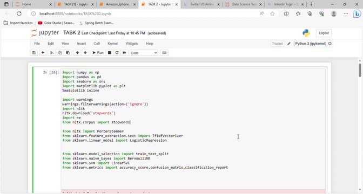The width and height of the screenshot is (363, 194).
Task: Click the address bar URL
Action: (x=75, y=13)
